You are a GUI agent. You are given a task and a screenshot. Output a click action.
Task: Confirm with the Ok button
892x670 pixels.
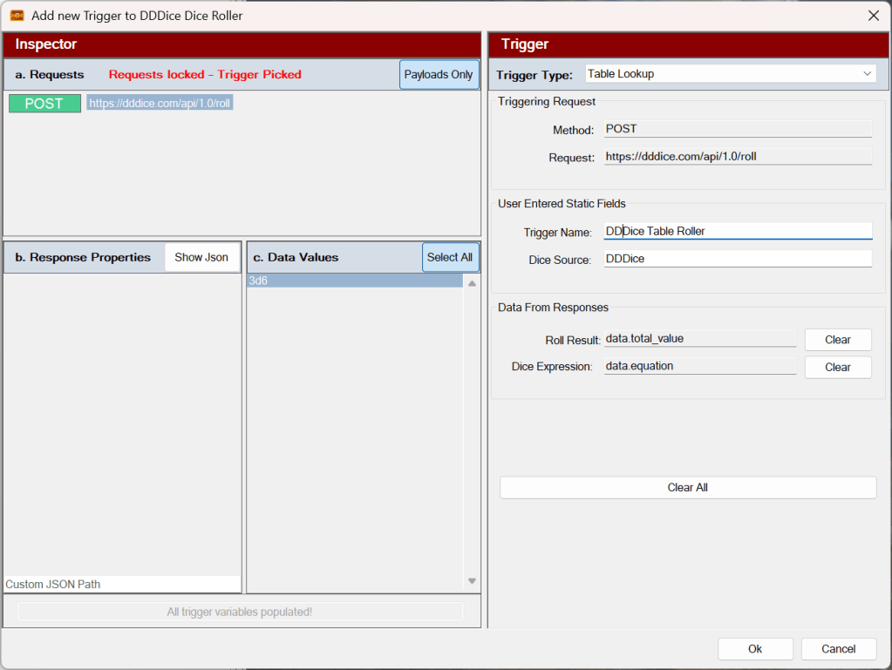click(x=755, y=649)
